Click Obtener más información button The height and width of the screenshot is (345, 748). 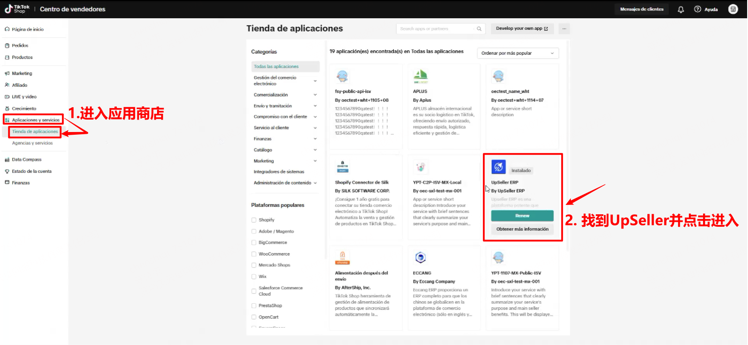click(x=522, y=229)
